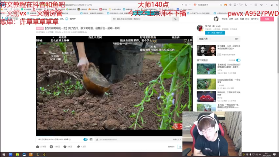Click the star favorite icon under the video
Screen dimensions: 279x157
click(65, 147)
